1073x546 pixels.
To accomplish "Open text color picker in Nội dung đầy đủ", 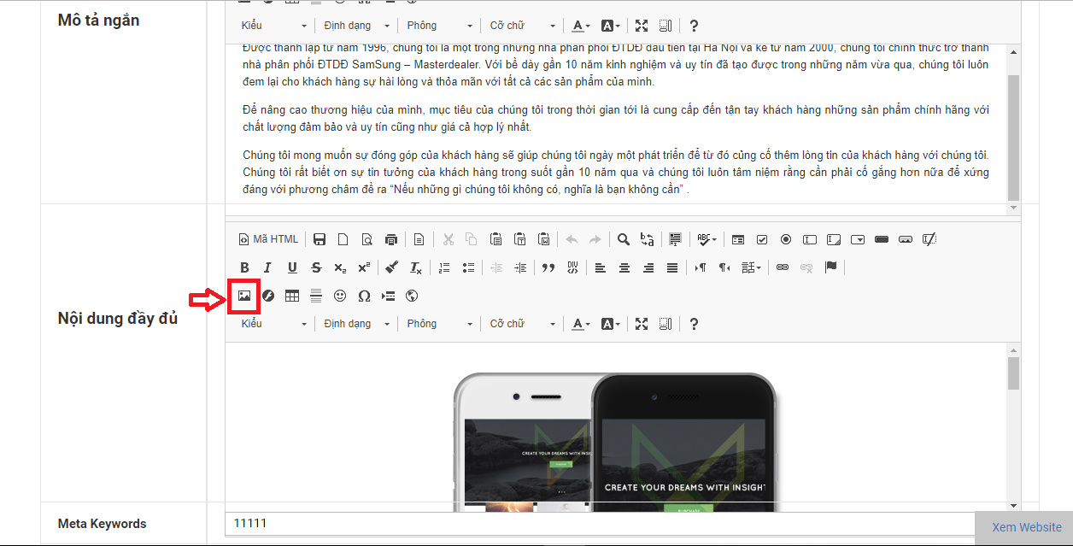I will [581, 324].
